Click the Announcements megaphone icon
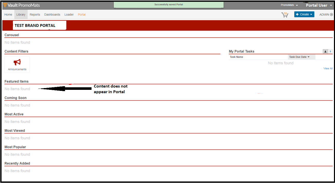 17,62
